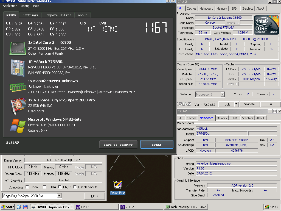The width and height of the screenshot is (281, 211).
Task: Click the AGP version 2.0 field
Action: (242, 185)
